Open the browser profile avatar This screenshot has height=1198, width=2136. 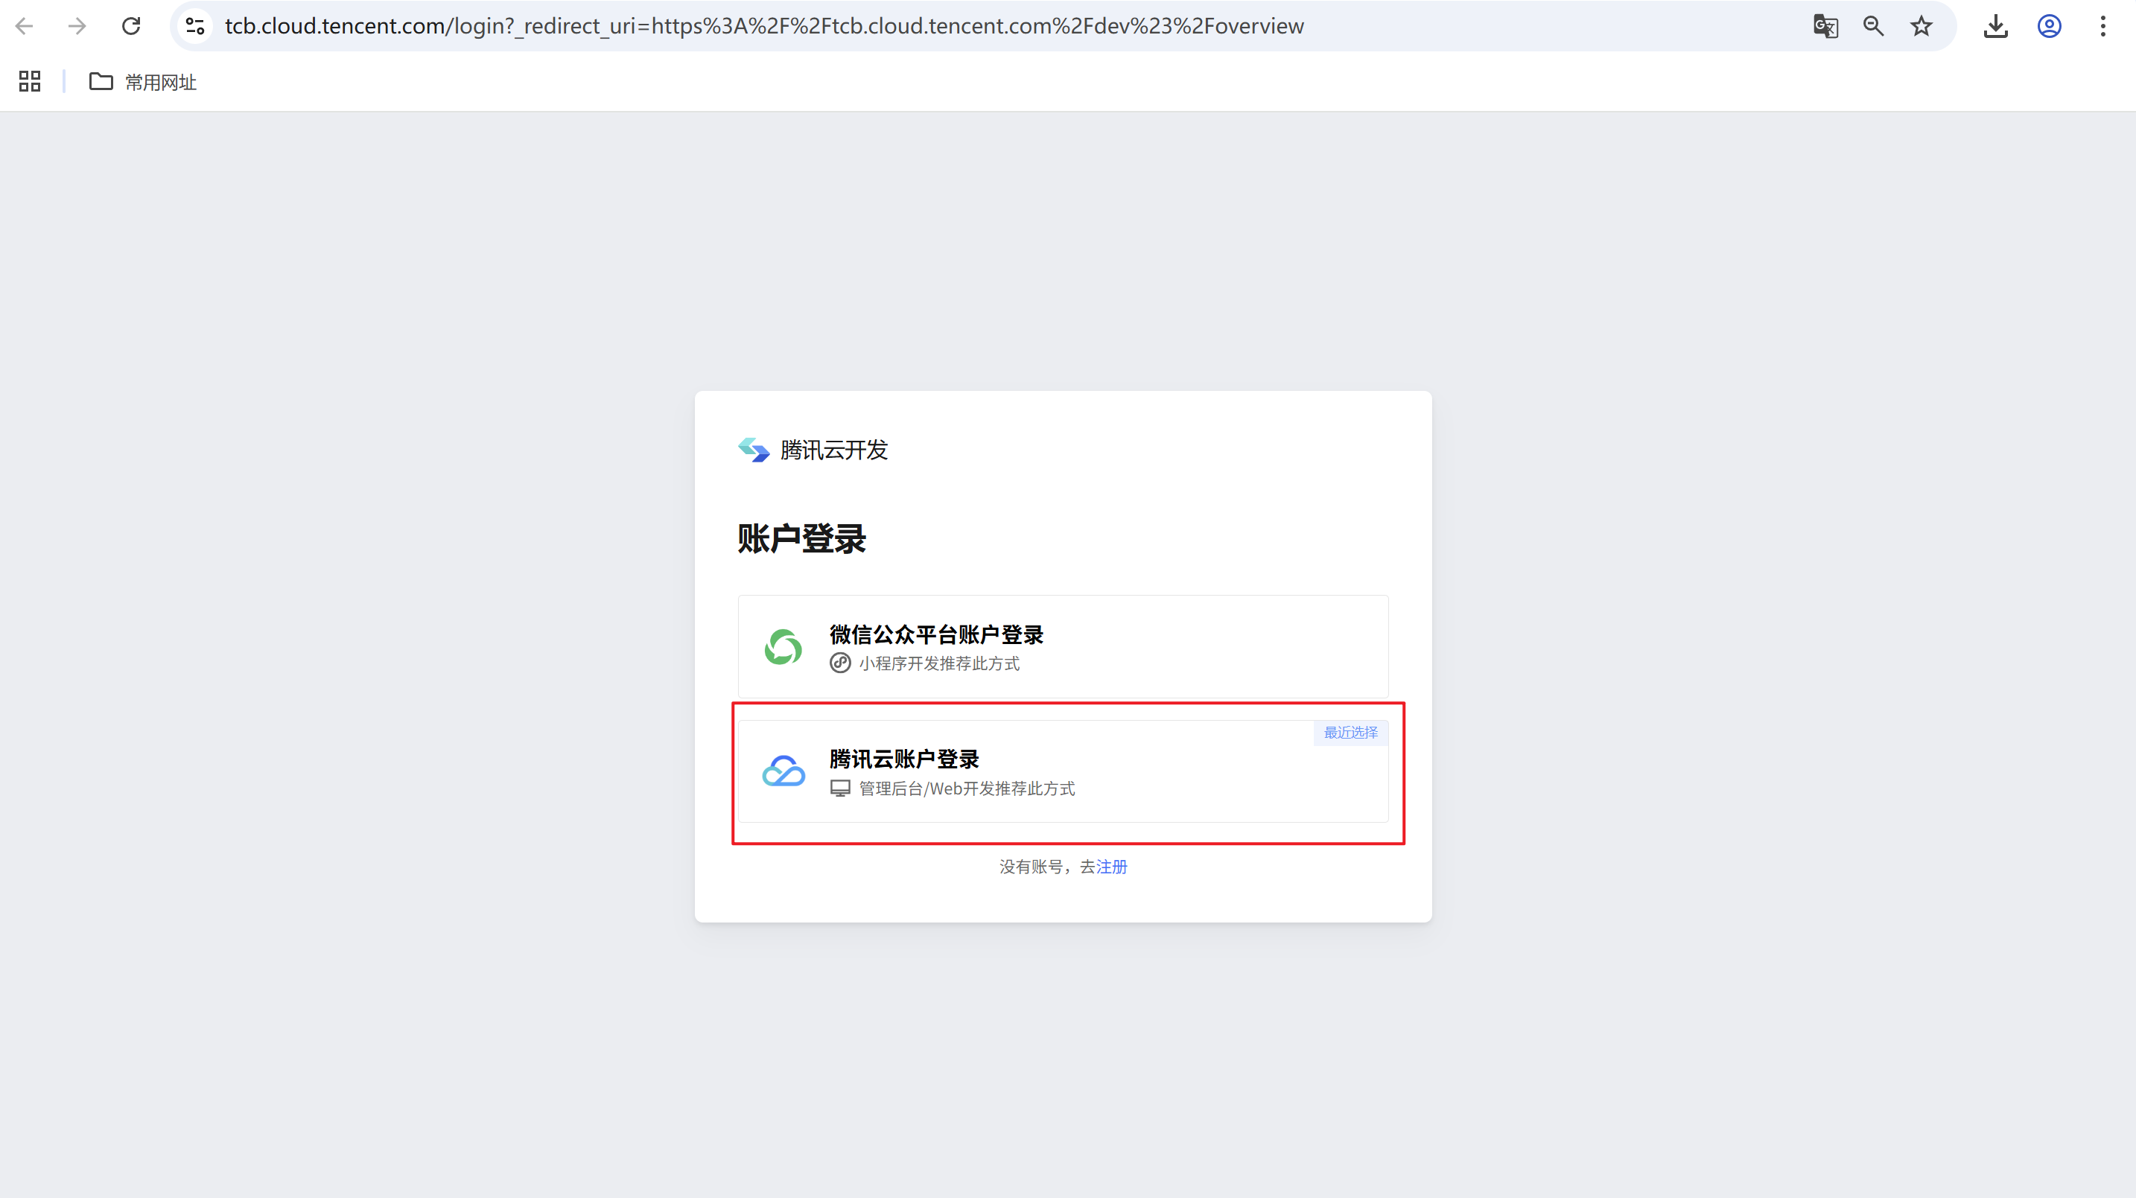click(2049, 26)
